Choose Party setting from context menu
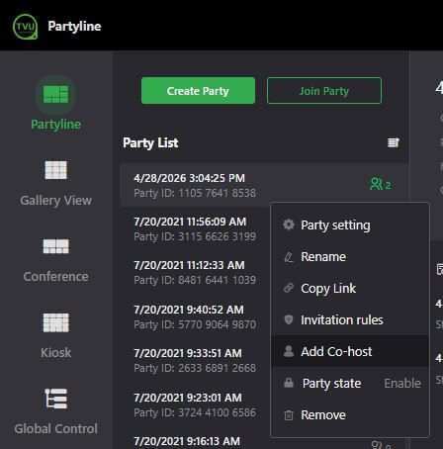Screen dimensions: 443x449 pos(350,225)
